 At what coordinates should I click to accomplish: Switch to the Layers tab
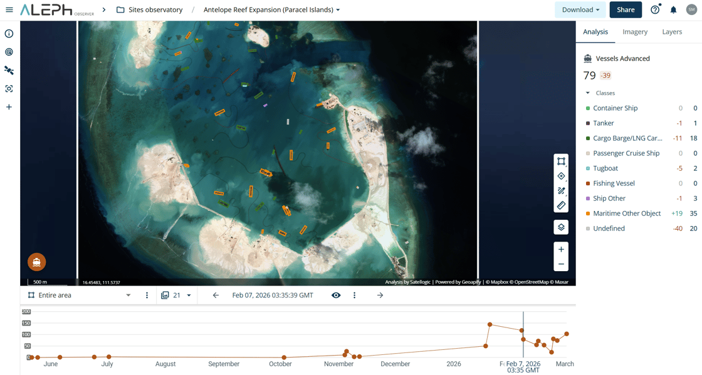672,32
